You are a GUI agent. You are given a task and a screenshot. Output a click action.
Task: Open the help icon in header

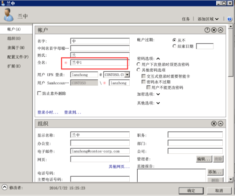click(229, 19)
